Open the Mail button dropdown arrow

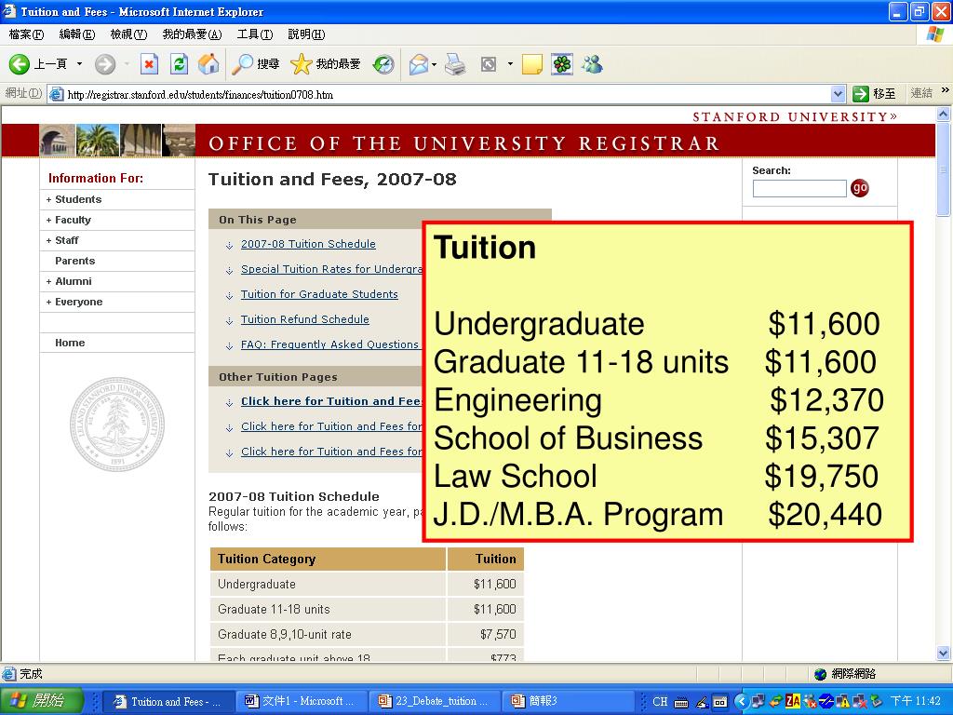435,64
